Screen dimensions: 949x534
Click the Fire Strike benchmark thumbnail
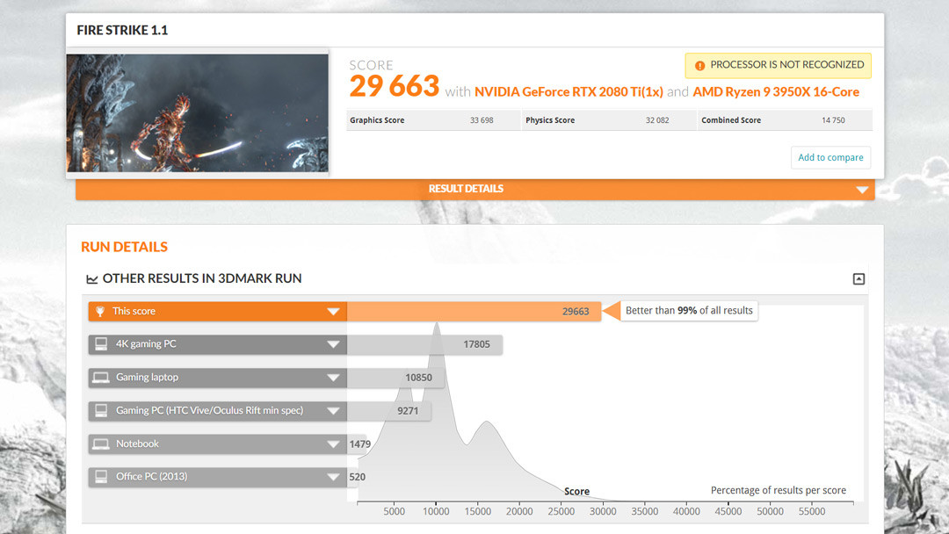tap(198, 112)
